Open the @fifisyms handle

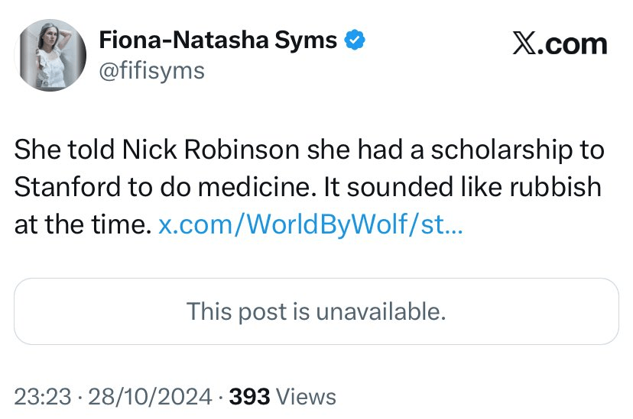[152, 71]
